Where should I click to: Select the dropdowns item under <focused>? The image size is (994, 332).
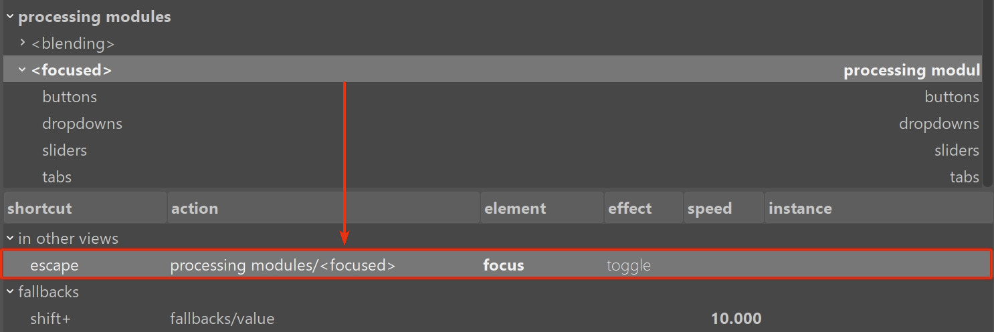pyautogui.click(x=82, y=124)
